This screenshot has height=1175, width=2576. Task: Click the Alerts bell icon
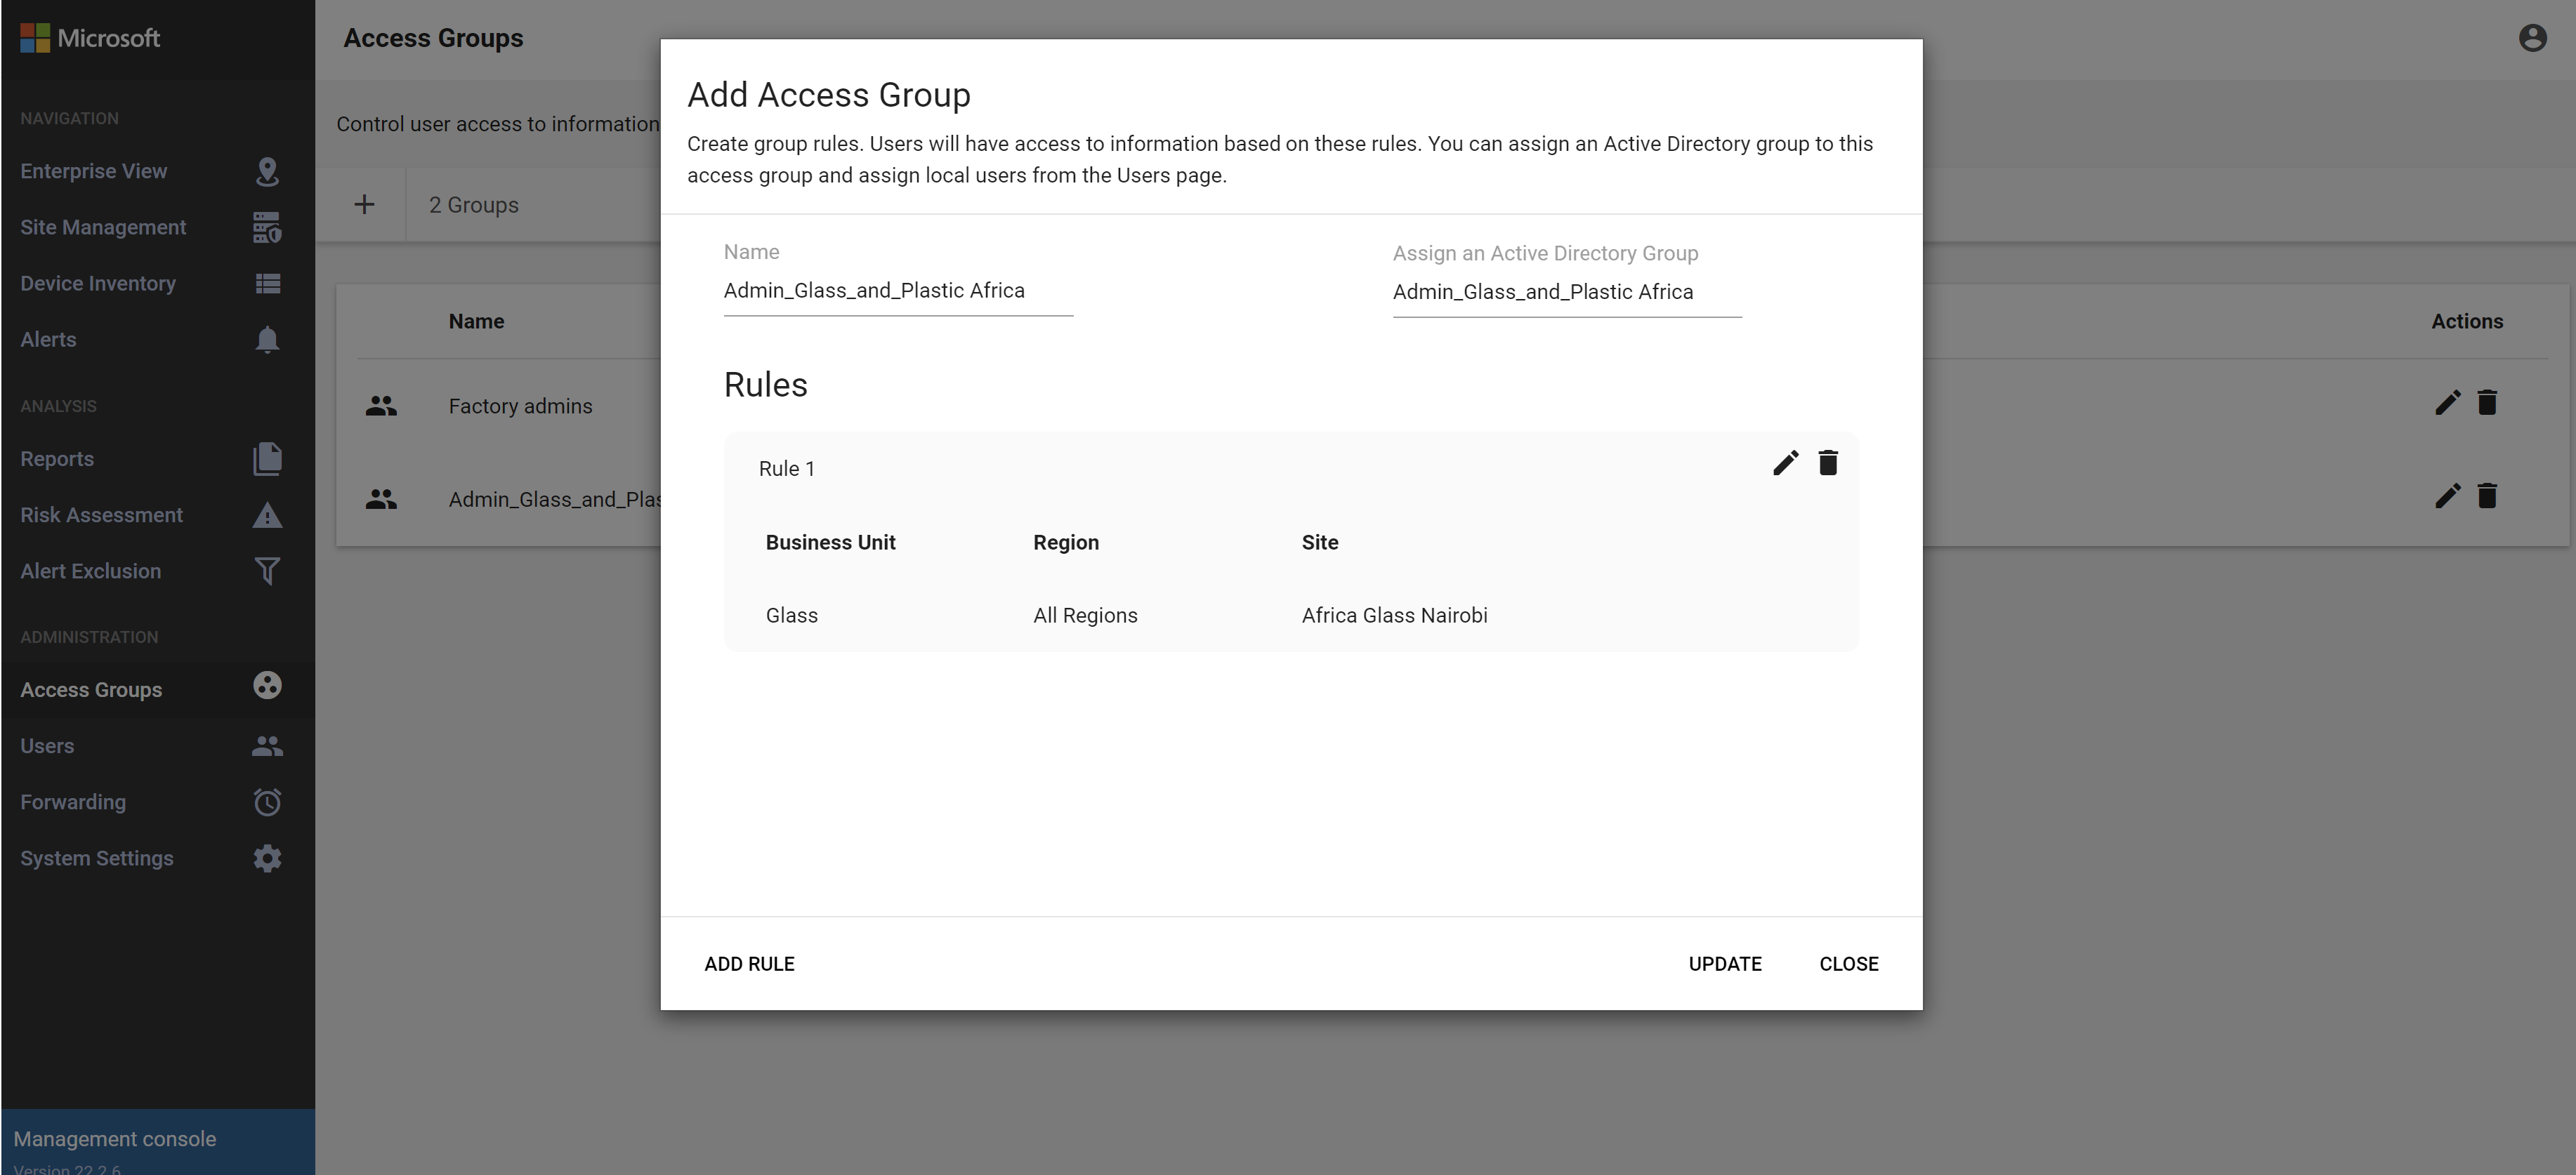(267, 340)
